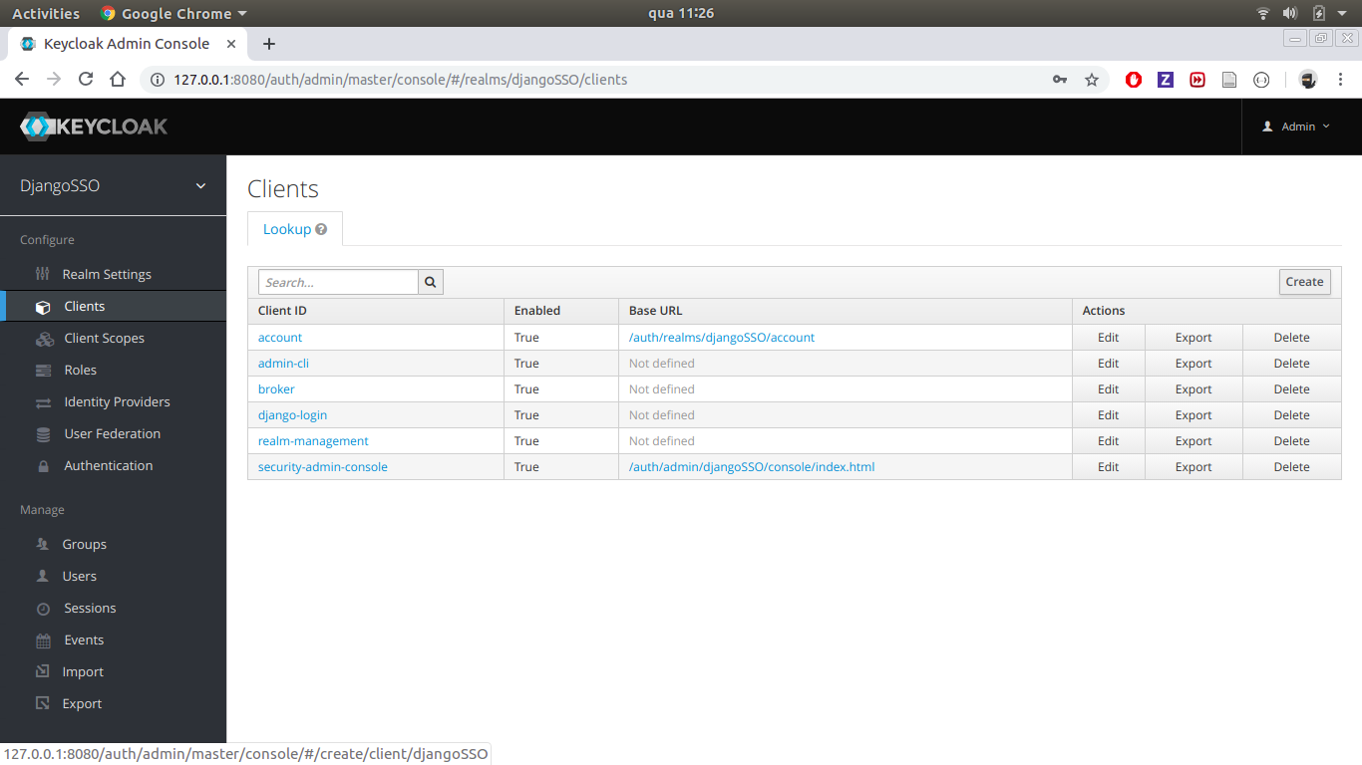Click the User Federation database icon
Viewport: 1362px width, 765px height.
pos(43,434)
